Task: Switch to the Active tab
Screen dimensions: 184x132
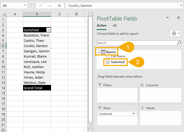Action: pos(102,26)
